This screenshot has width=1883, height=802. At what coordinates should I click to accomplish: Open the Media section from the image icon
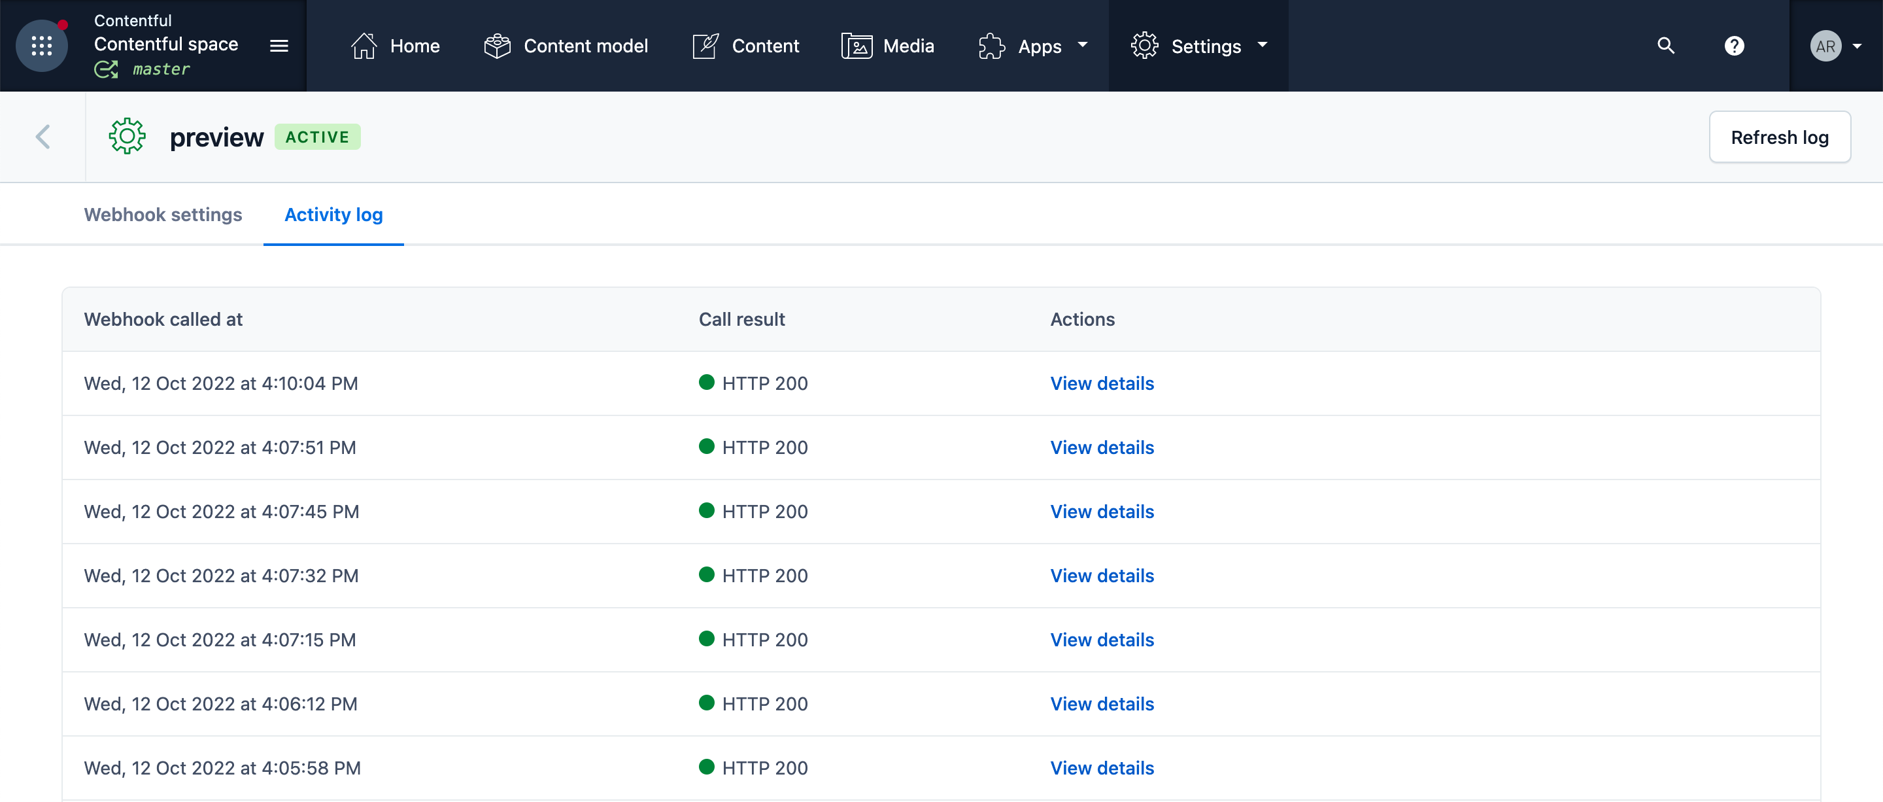click(x=856, y=45)
